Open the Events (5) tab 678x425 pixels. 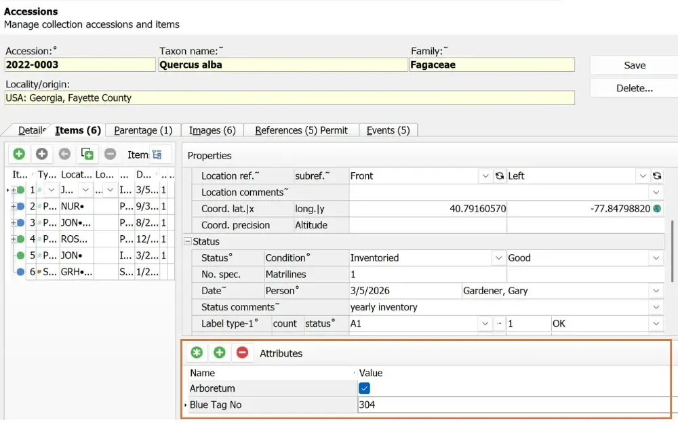click(388, 130)
